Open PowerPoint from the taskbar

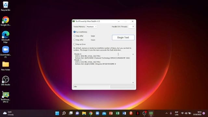(111, 113)
